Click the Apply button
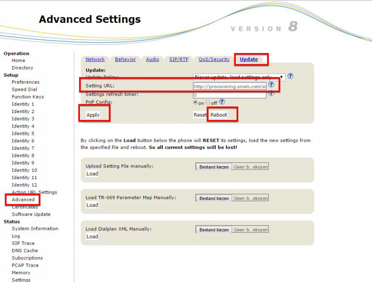 93,115
